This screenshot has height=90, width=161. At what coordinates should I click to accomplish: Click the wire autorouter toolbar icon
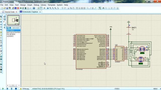click(100, 8)
